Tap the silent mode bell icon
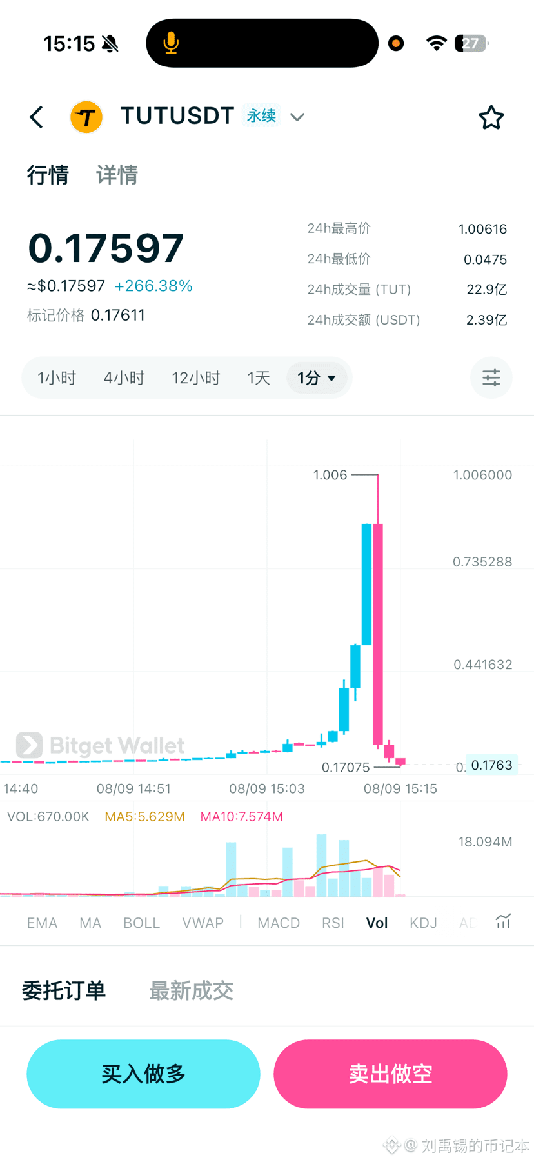This screenshot has width=534, height=1162. 110,44
